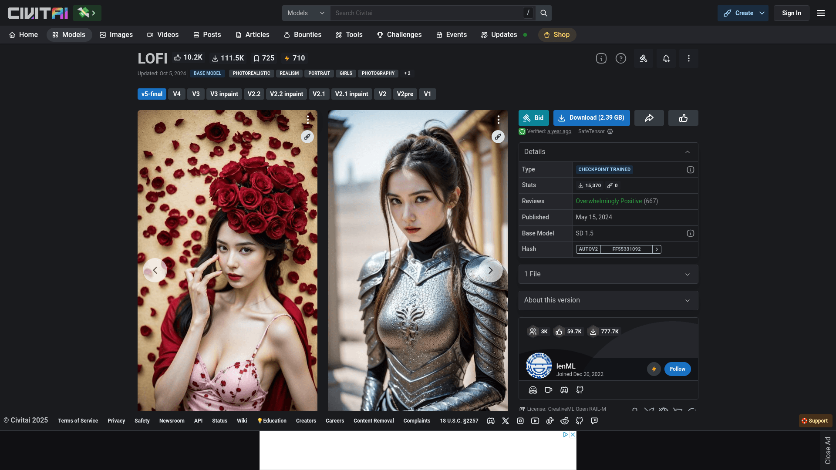
Task: Toggle the thumbs-up like button
Action: tap(683, 118)
